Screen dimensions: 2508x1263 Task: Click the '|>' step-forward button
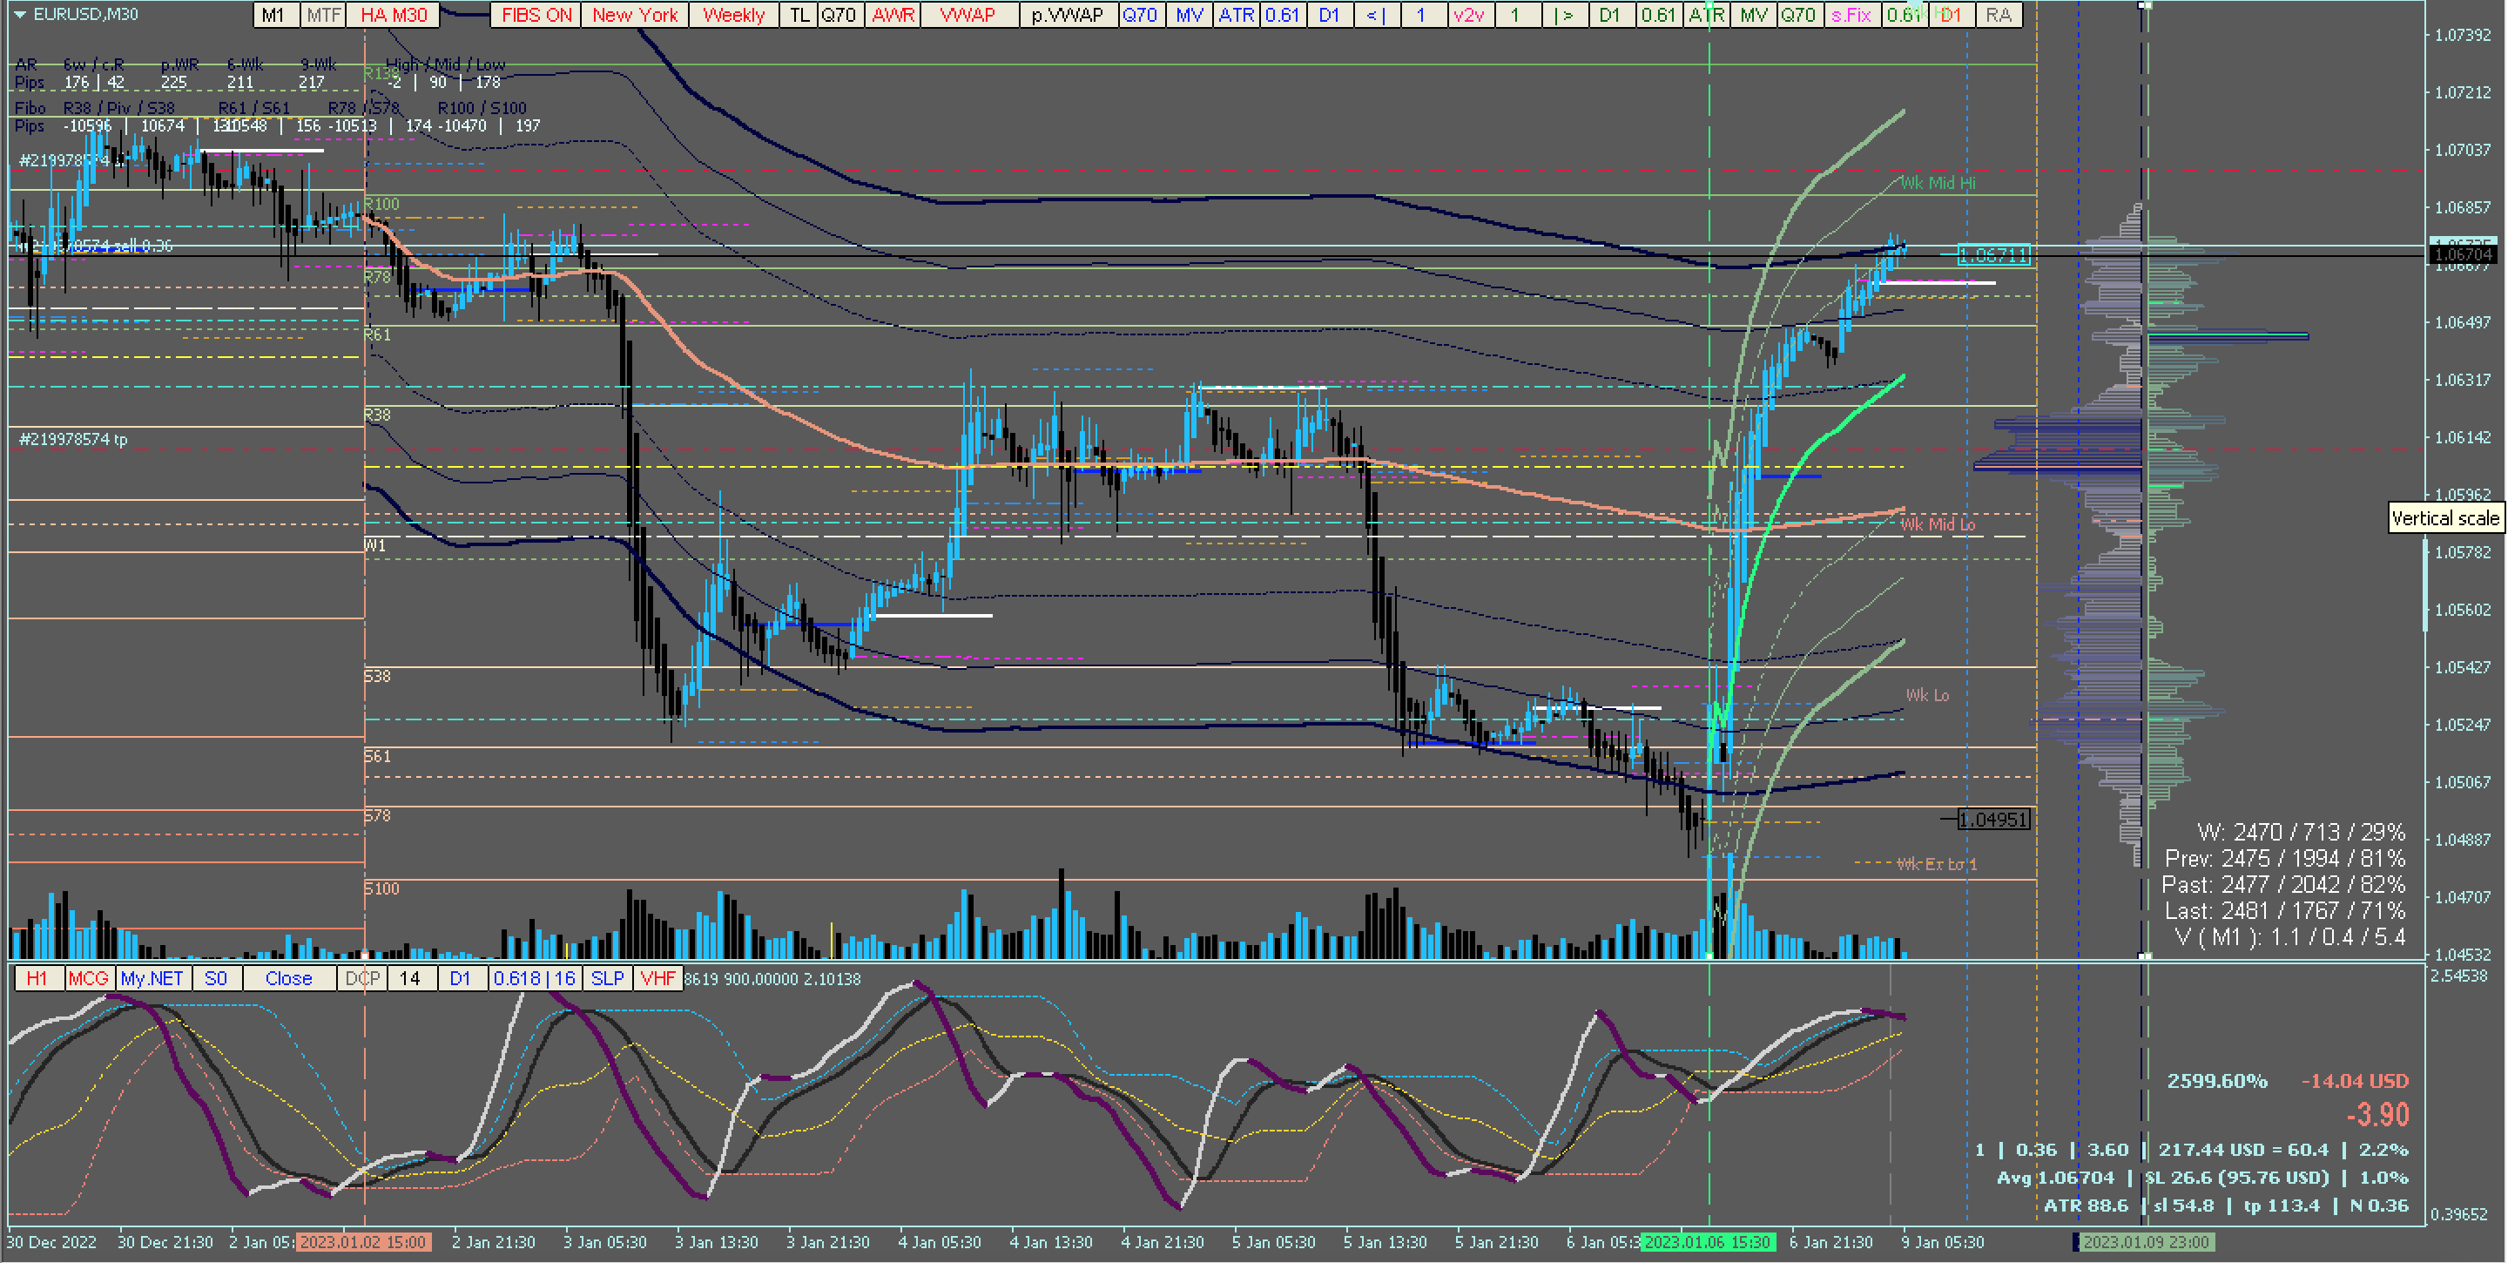click(1564, 15)
